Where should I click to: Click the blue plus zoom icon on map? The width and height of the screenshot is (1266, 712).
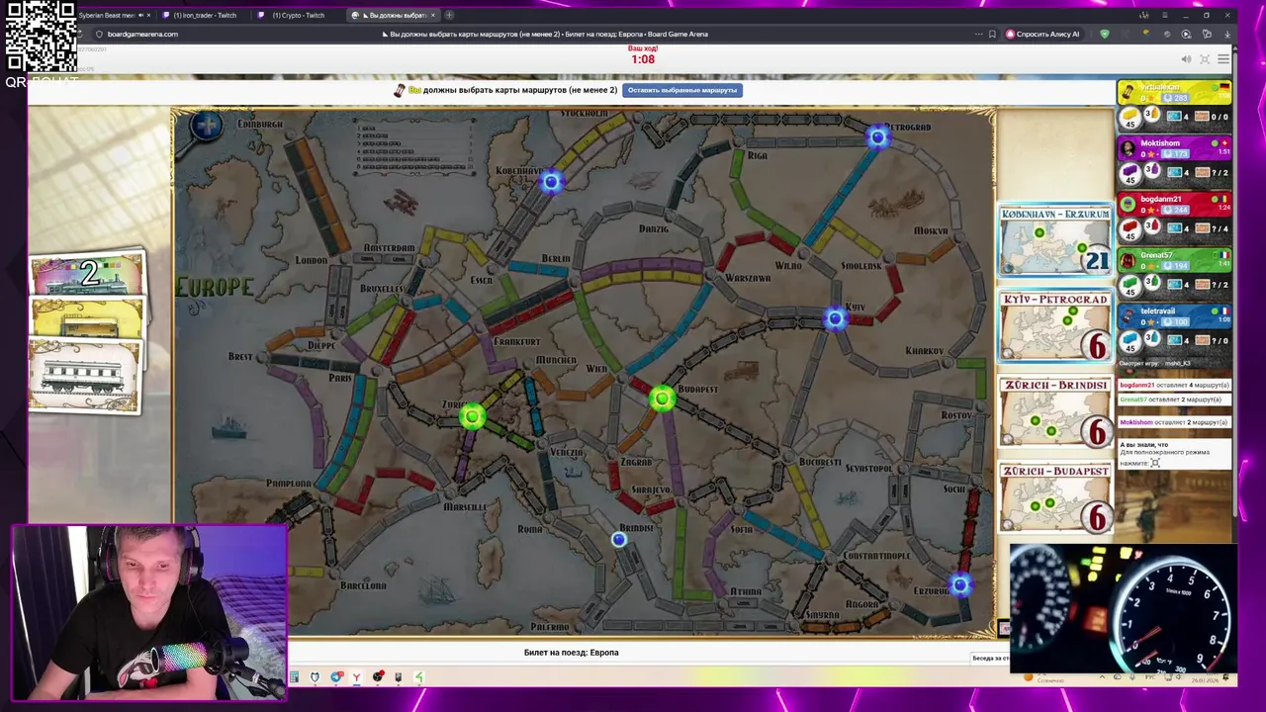click(x=207, y=126)
